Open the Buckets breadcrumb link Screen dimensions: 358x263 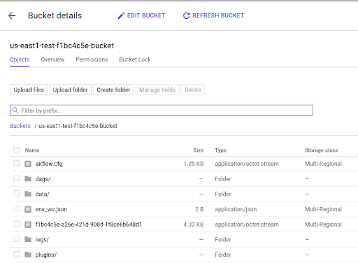pos(20,126)
